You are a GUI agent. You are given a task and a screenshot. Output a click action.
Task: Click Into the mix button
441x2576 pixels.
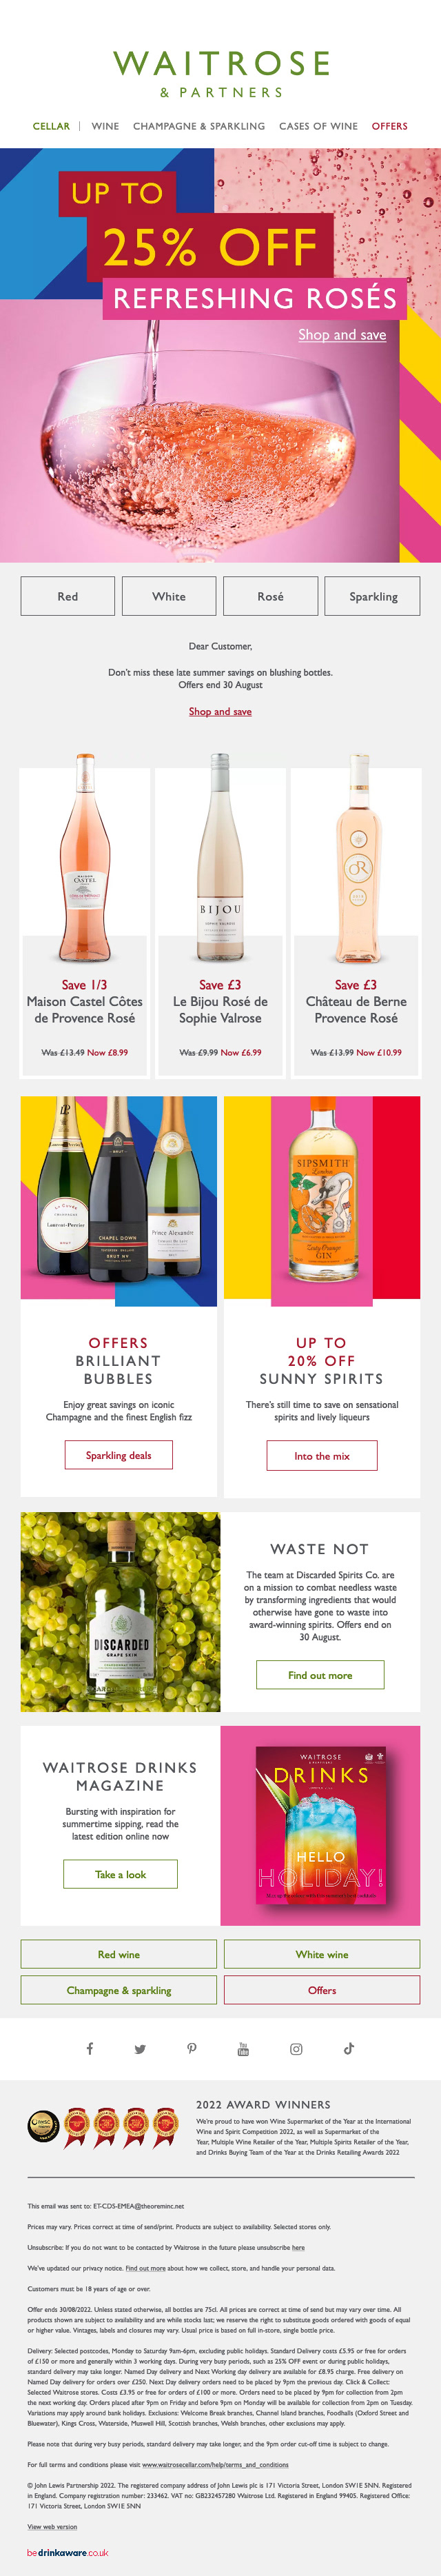tap(322, 1455)
